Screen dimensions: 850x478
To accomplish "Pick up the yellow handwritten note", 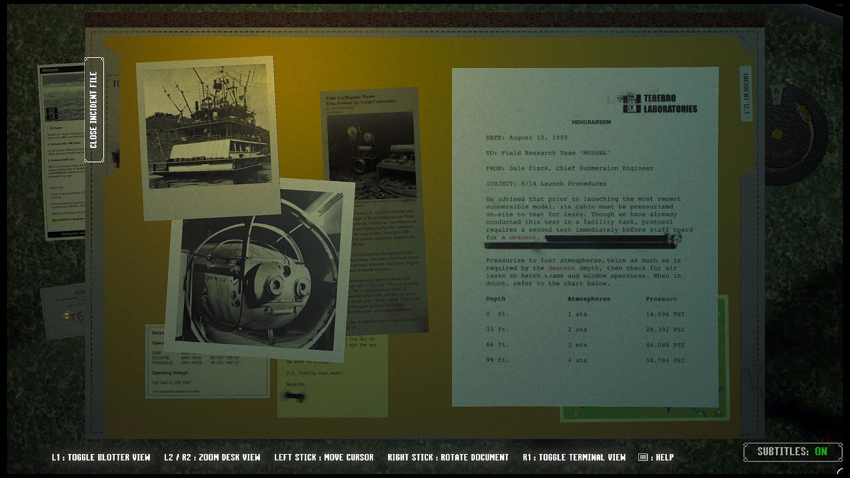I will 332,385.
